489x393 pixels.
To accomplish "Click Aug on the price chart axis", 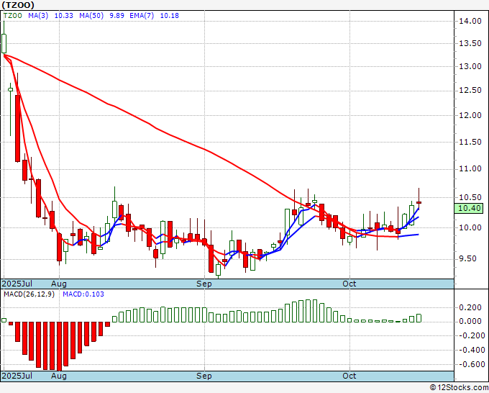I will [x=59, y=284].
